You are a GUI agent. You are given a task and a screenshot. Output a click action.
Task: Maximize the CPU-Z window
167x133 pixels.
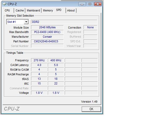[90, 4]
